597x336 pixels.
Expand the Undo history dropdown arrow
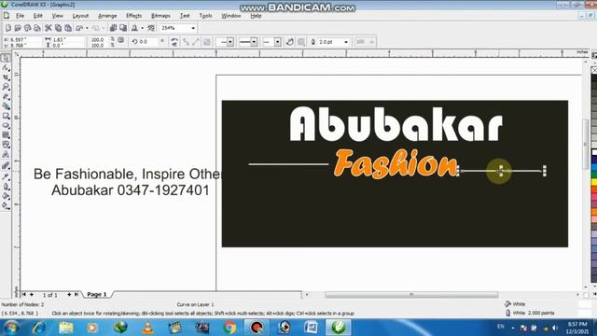87,28
